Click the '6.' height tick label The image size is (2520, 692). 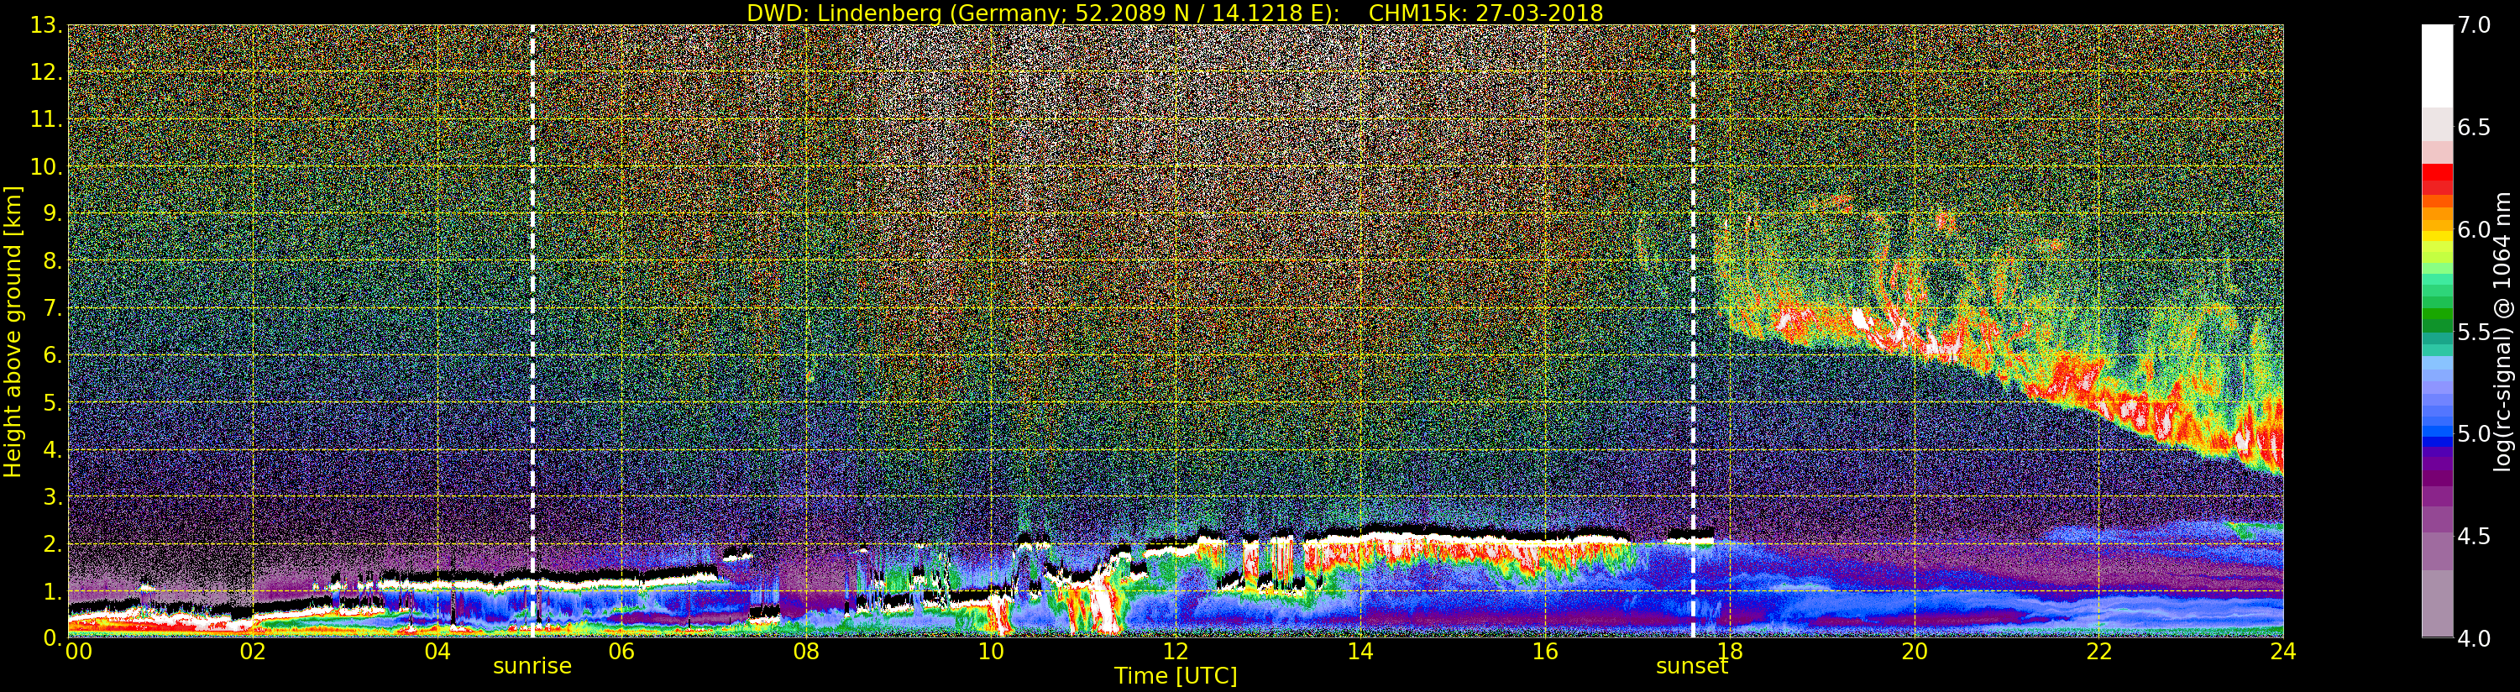coord(53,355)
